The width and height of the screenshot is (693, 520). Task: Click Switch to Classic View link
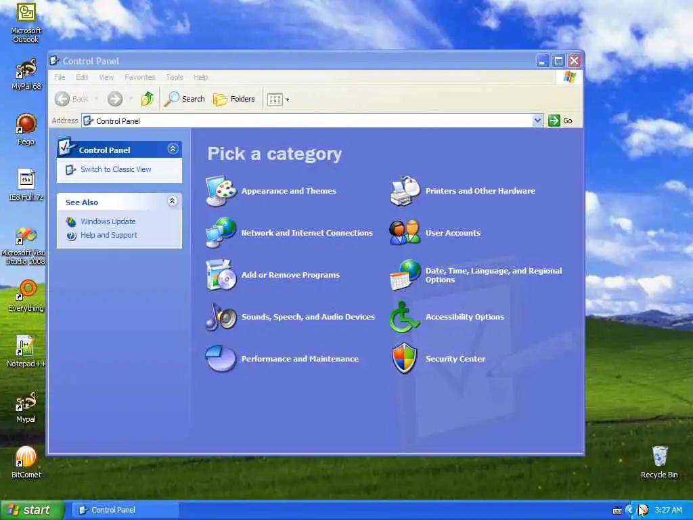116,169
